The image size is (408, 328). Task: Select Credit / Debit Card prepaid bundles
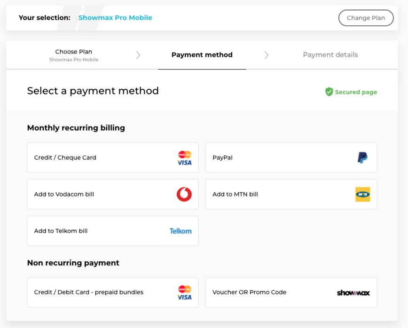pos(113,293)
